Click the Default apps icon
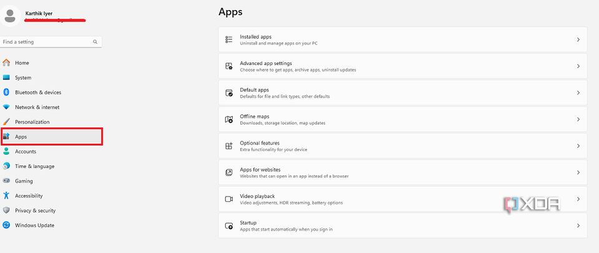Screen dimensions: 599x253 pyautogui.click(x=229, y=93)
